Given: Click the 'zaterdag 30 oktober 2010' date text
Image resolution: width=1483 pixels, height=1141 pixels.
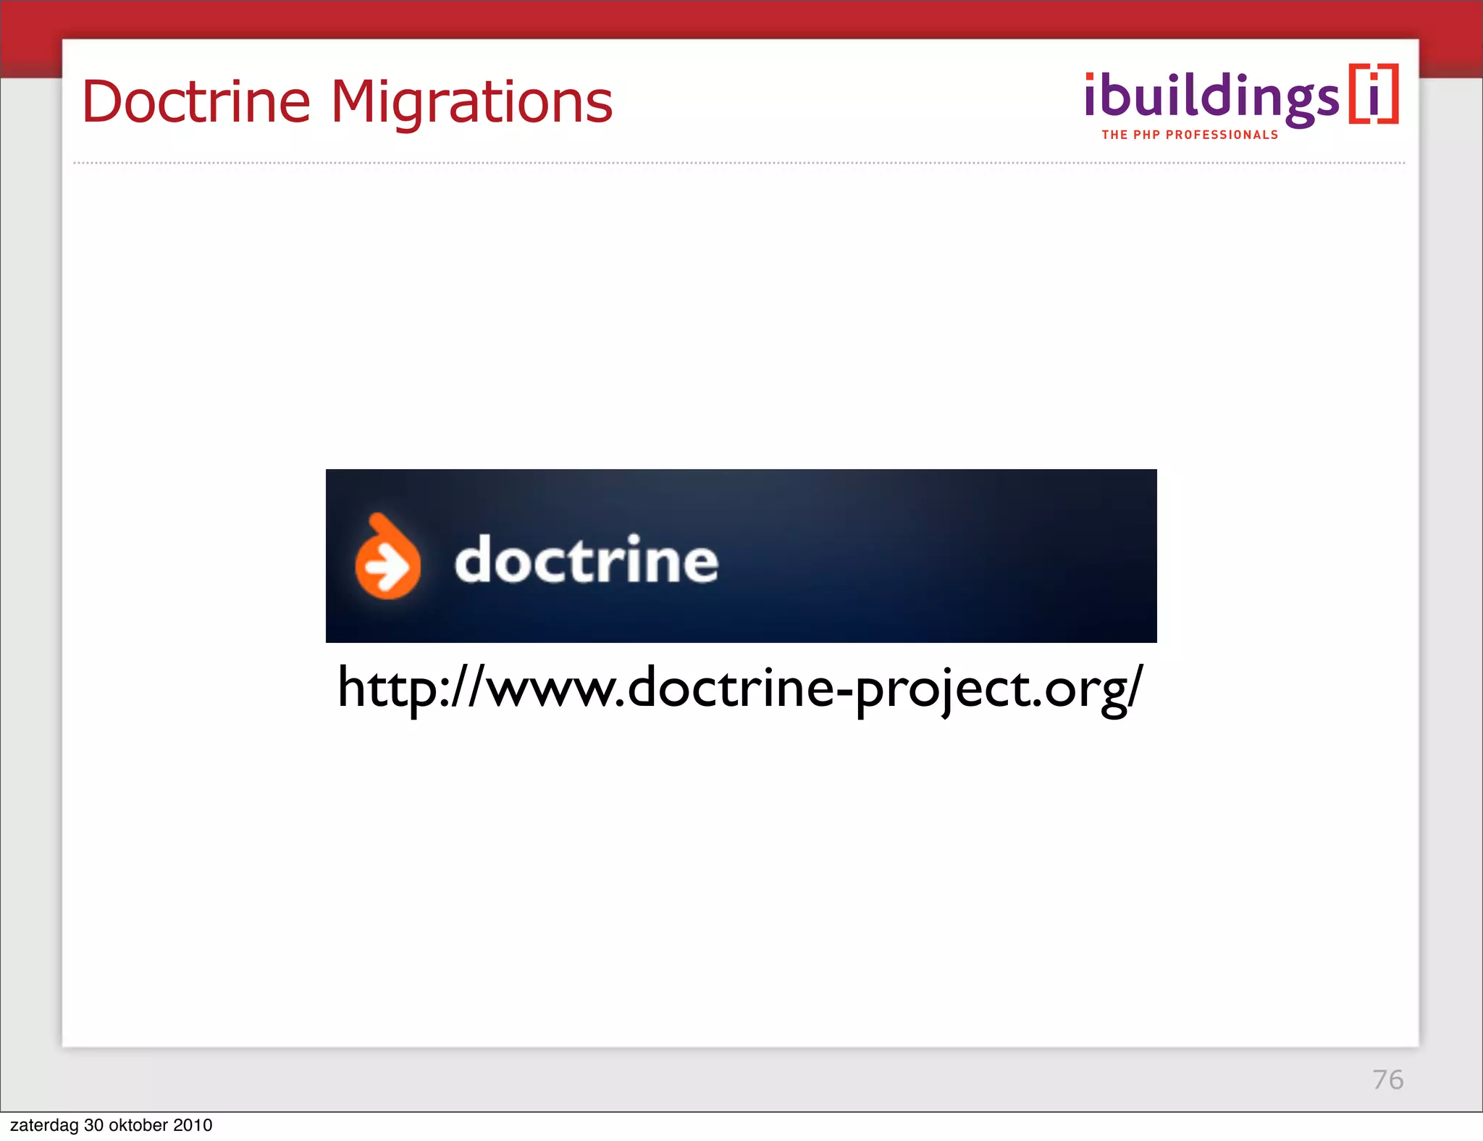Looking at the screenshot, I should pyautogui.click(x=111, y=1125).
